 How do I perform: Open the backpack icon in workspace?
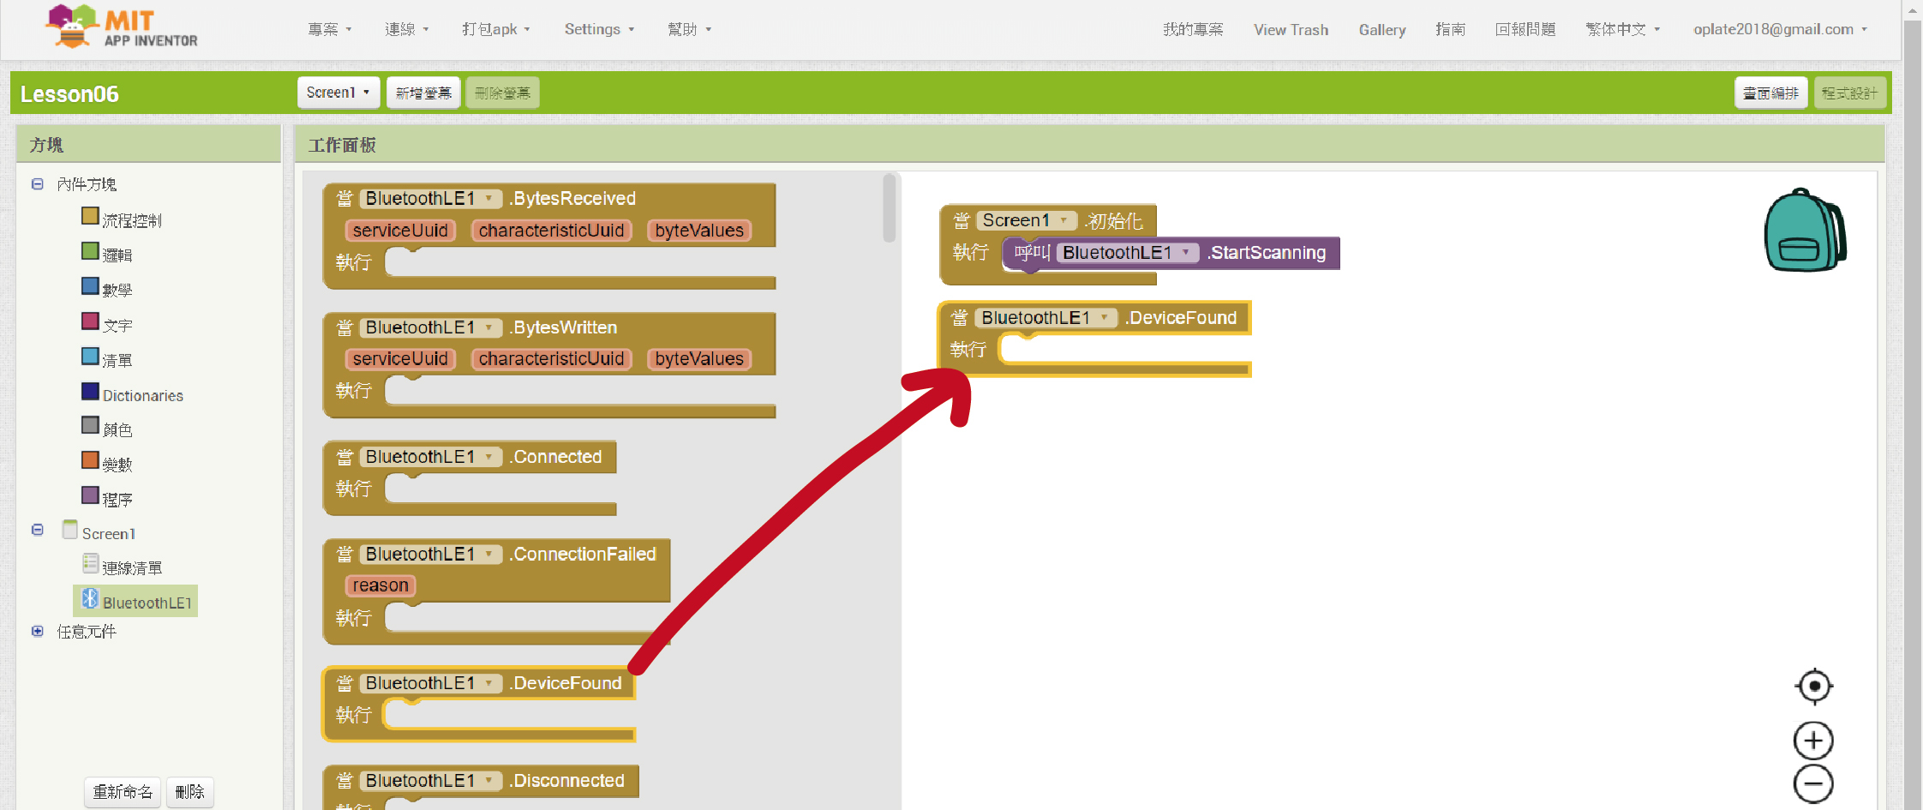tap(1804, 231)
